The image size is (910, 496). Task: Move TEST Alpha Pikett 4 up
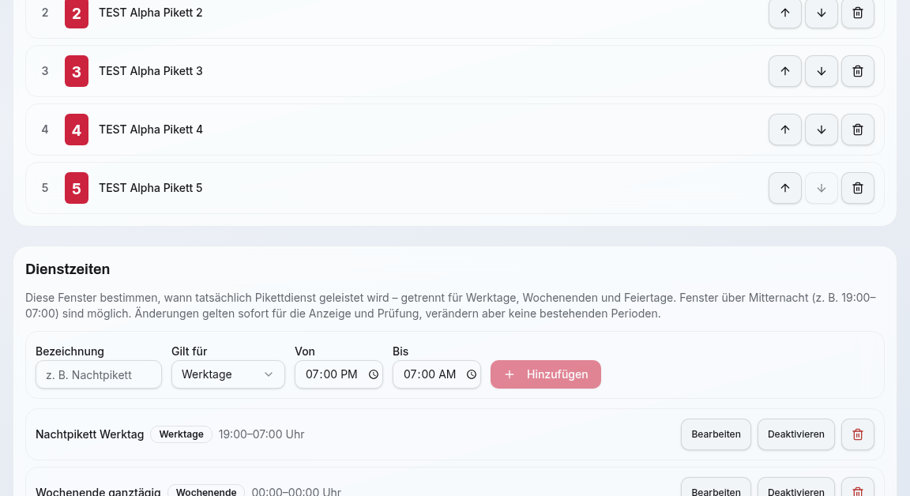tap(784, 130)
